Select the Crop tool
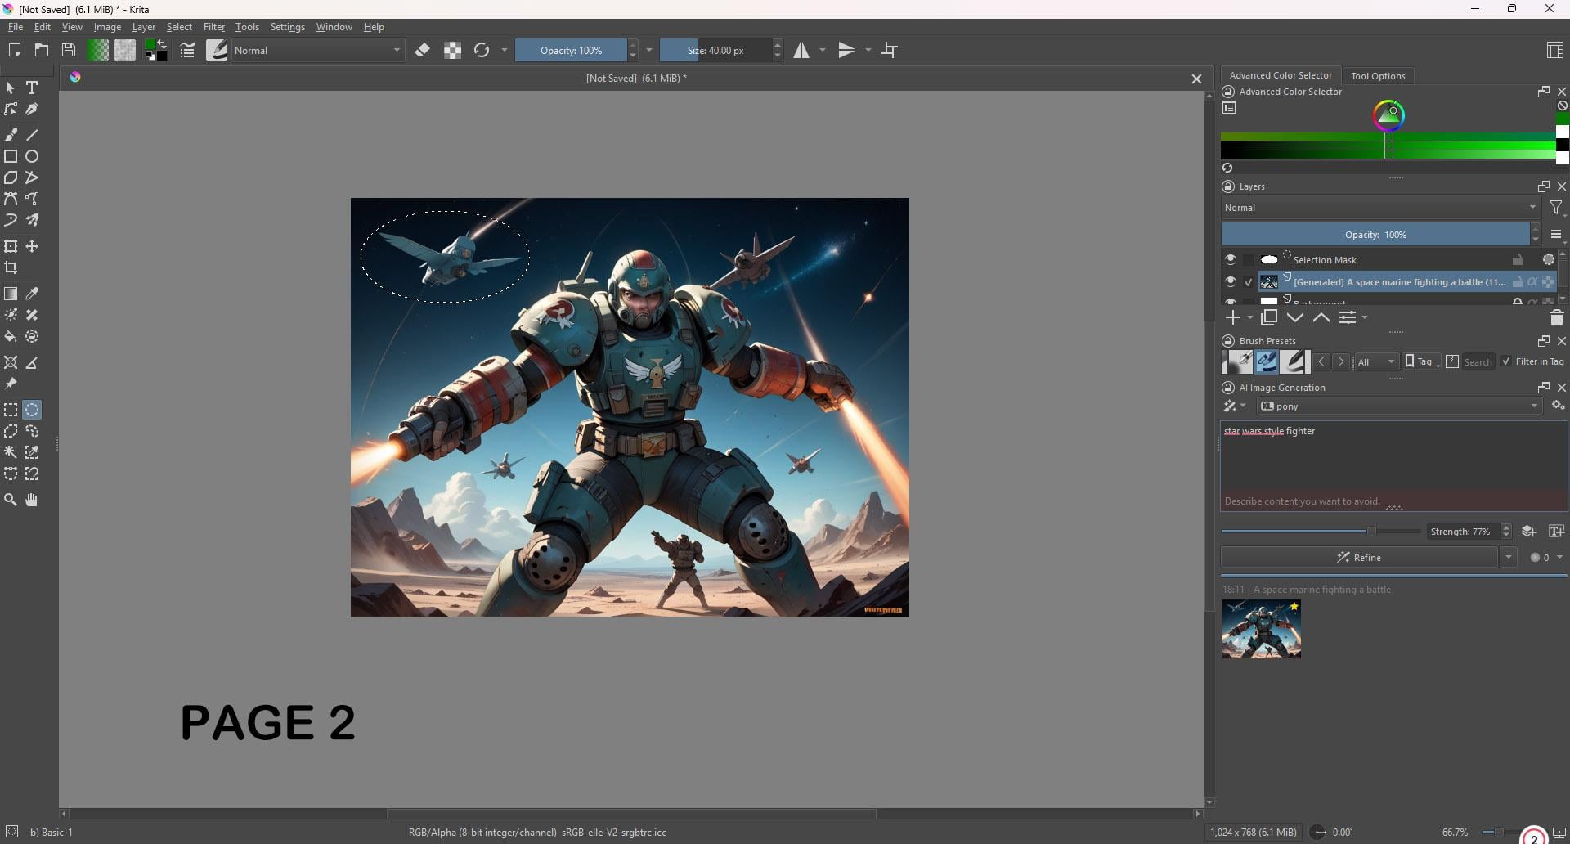This screenshot has width=1570, height=844. coord(11,267)
